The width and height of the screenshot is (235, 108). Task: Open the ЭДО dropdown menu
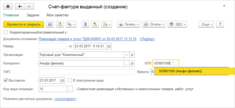click(177, 24)
